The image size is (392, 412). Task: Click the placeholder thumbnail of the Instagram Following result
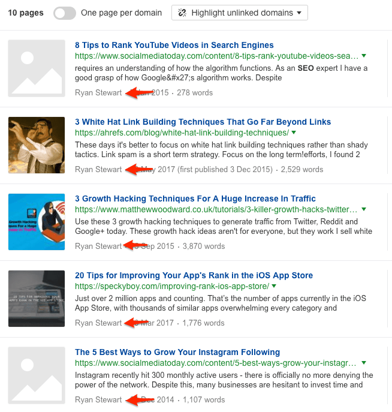pyautogui.click(x=37, y=375)
